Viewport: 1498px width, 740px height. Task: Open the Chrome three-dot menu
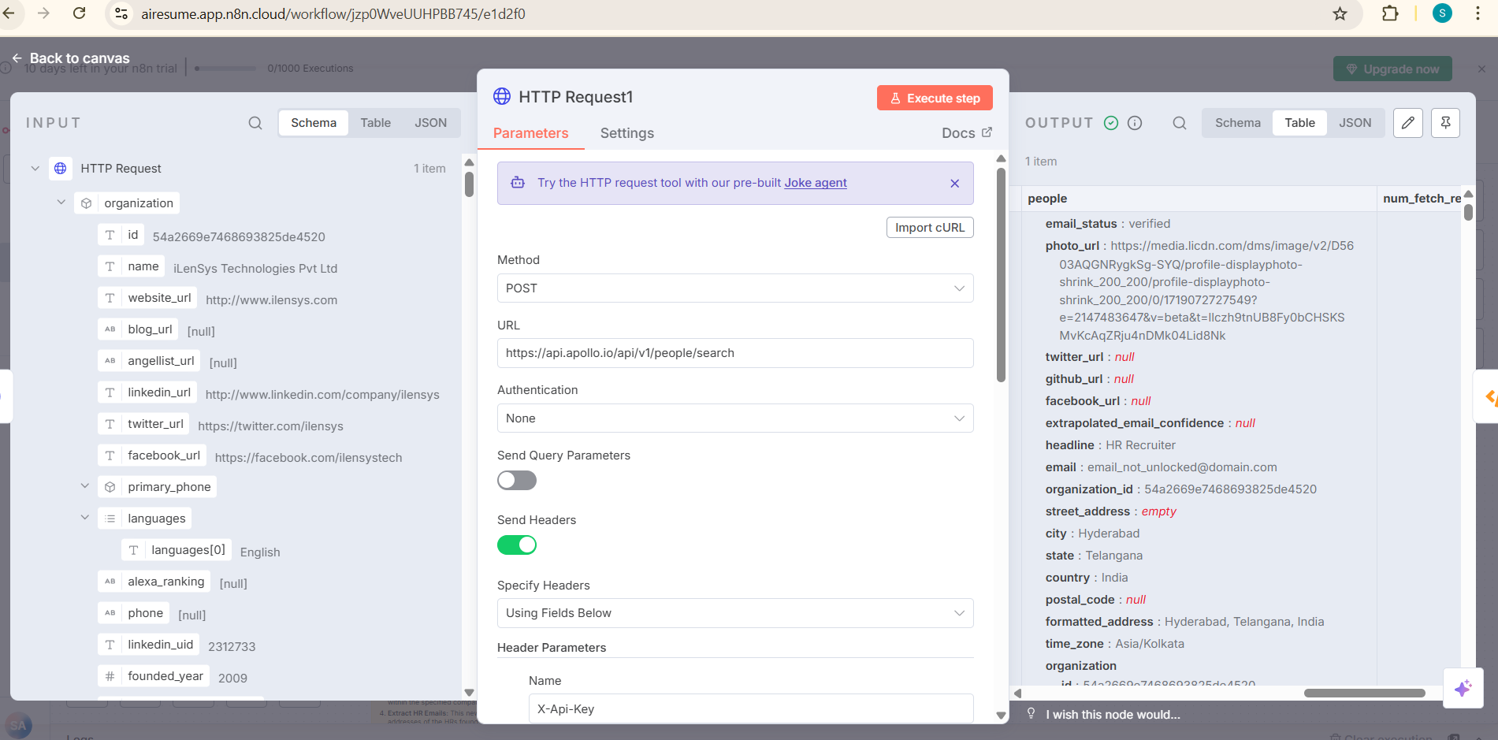[x=1478, y=13]
